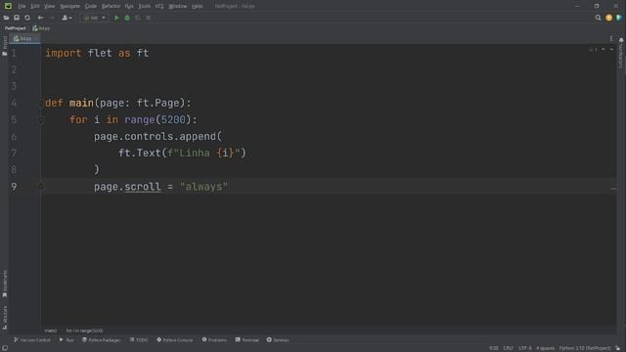Click the Forward navigation arrow
Viewport: 626px width, 352px height.
point(52,18)
